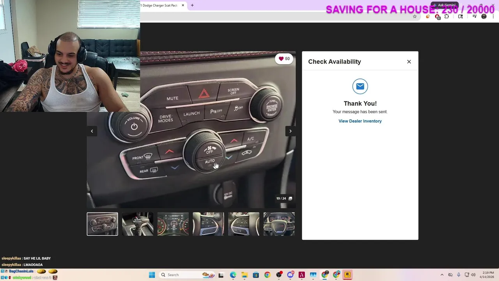Open the Chrome profile avatar
Image resolution: width=499 pixels, height=281 pixels.
coord(484,16)
